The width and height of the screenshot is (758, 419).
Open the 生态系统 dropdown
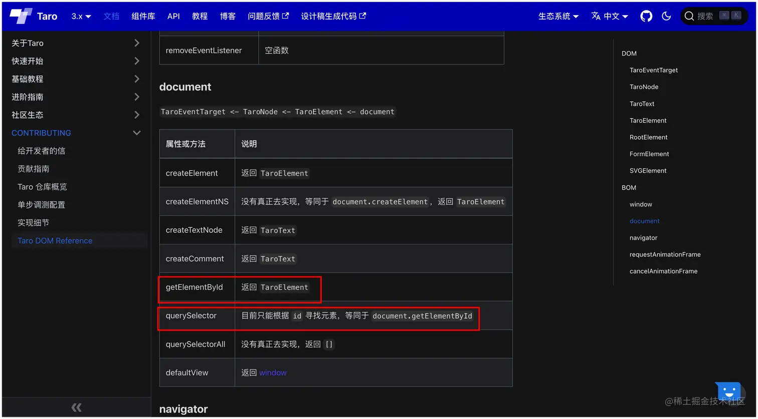click(558, 16)
